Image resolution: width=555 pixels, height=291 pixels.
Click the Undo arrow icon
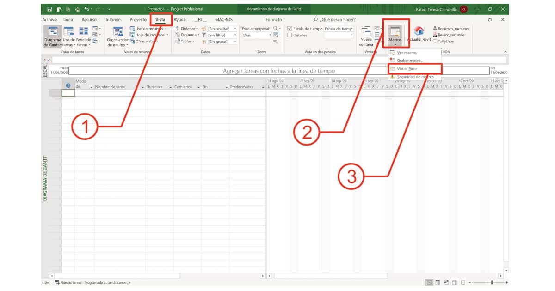tap(87, 9)
